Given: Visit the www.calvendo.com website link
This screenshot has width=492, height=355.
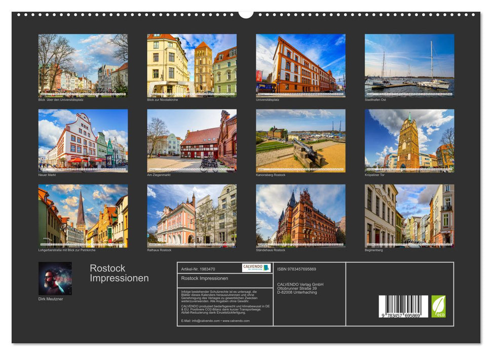Looking at the screenshot, I should (x=237, y=321).
